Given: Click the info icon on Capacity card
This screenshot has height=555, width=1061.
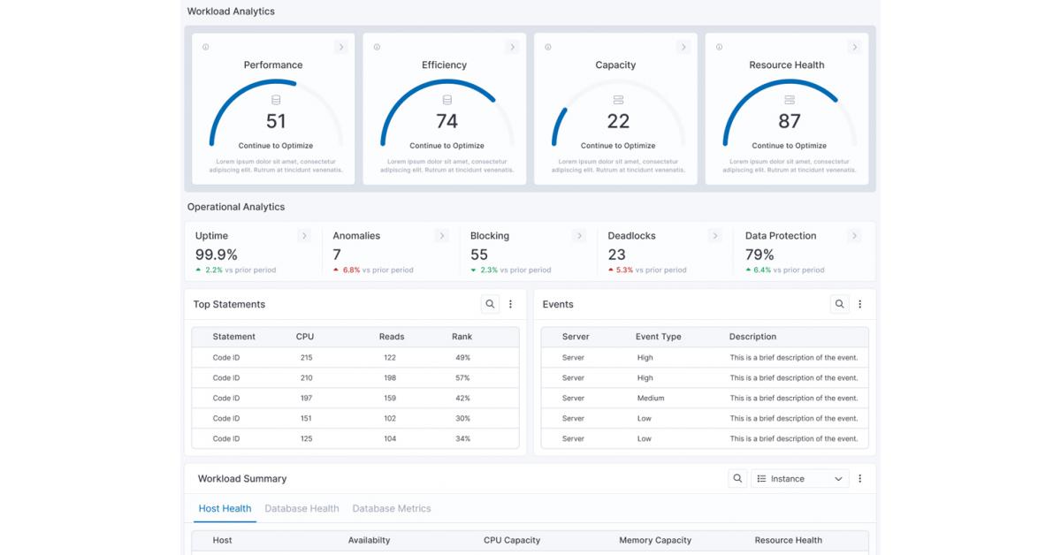Looking at the screenshot, I should click(x=548, y=48).
